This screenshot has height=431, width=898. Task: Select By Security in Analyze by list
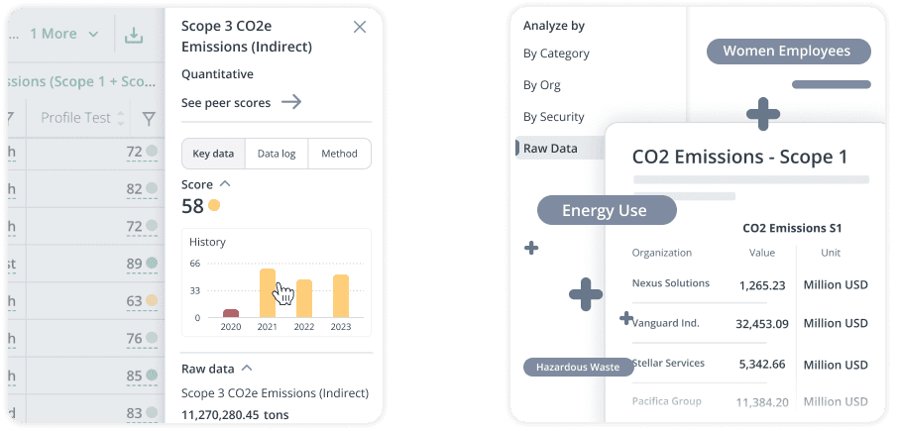[554, 117]
